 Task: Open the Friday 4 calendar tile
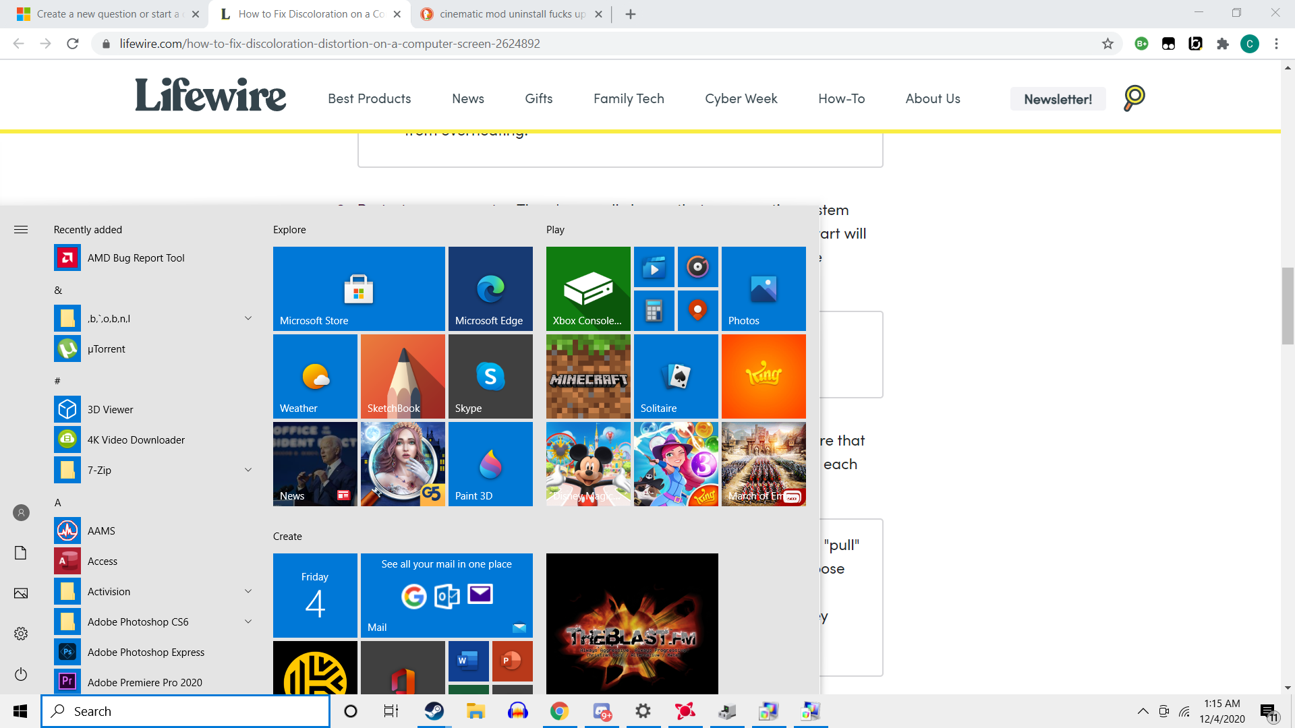[x=315, y=595]
